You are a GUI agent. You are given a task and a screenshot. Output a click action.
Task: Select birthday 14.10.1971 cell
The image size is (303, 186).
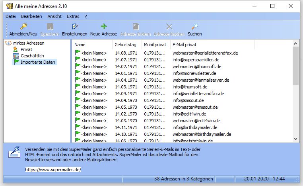tap(126, 134)
